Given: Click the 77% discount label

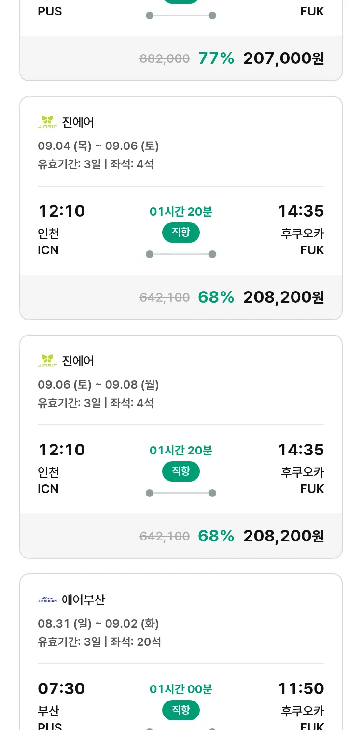Looking at the screenshot, I should point(216,58).
